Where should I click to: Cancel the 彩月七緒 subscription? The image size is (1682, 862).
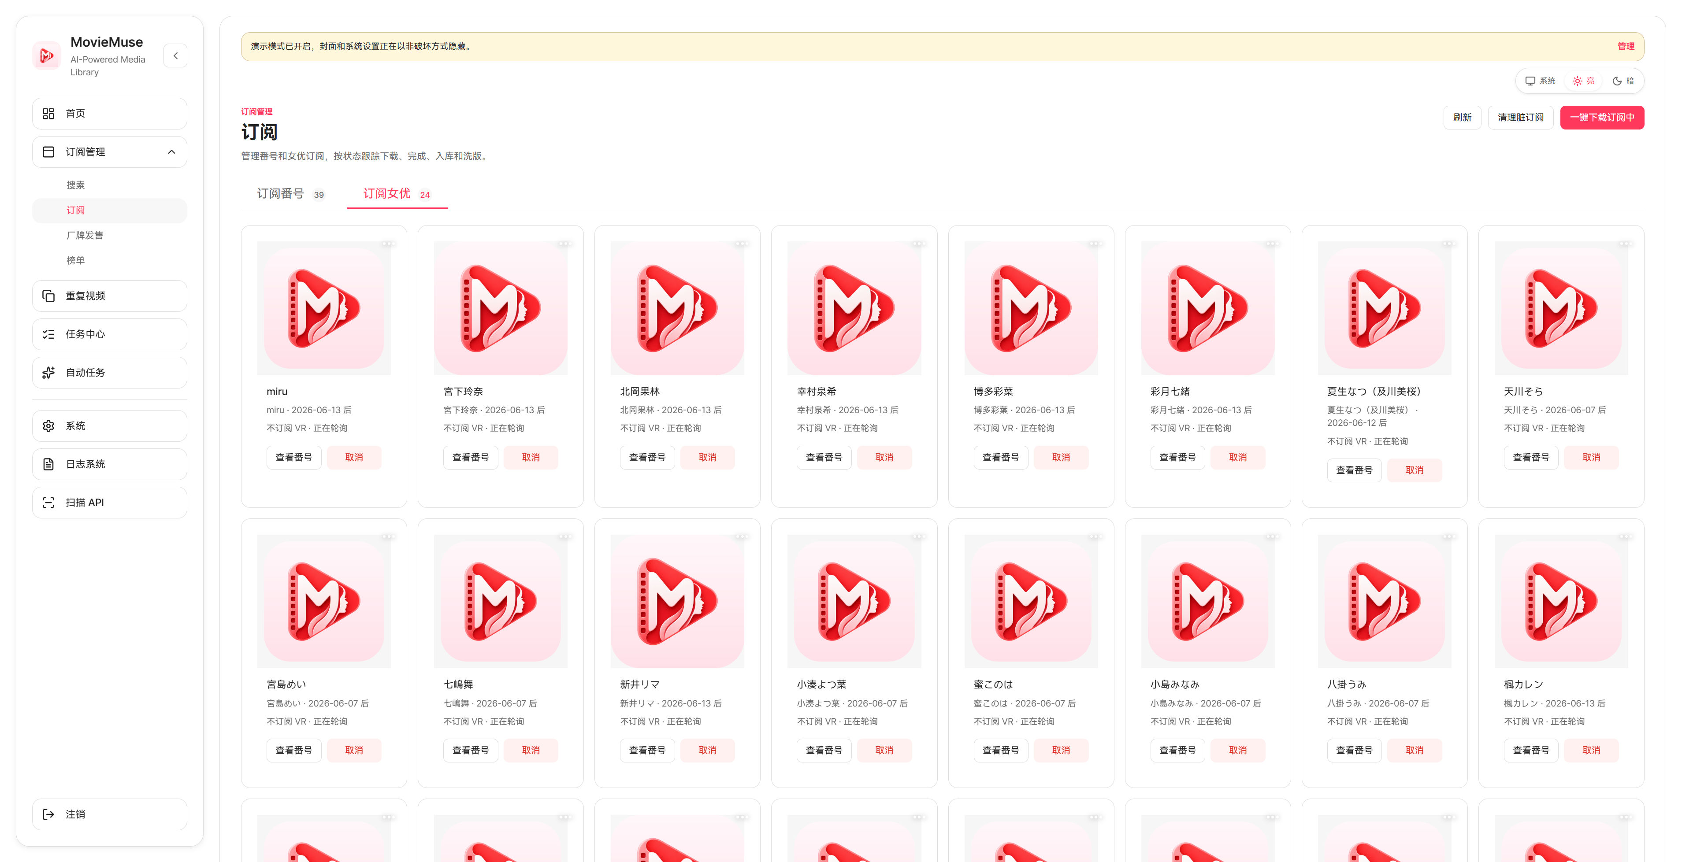(x=1238, y=457)
